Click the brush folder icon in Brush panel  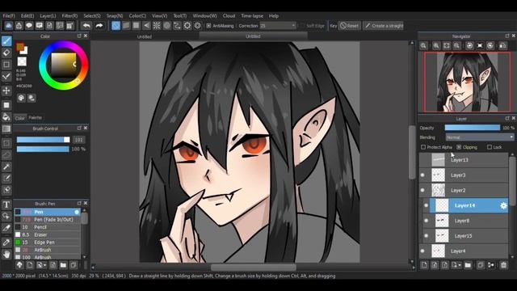click(63, 265)
